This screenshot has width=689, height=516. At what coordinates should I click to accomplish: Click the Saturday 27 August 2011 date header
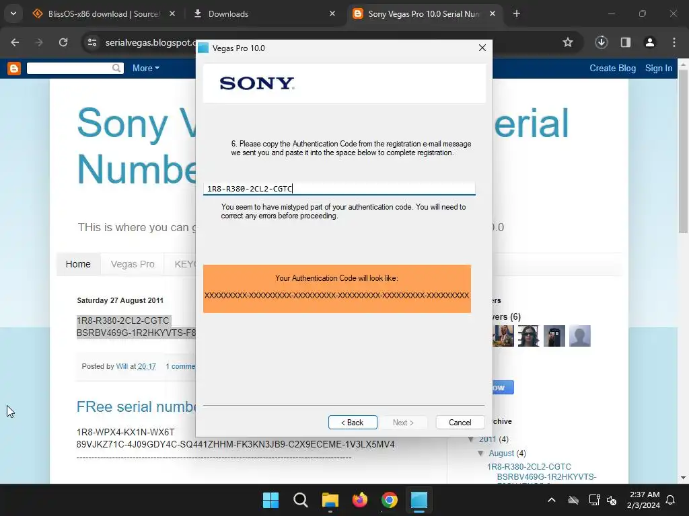(120, 300)
